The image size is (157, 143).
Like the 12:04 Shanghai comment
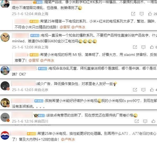[x=150, y=14]
